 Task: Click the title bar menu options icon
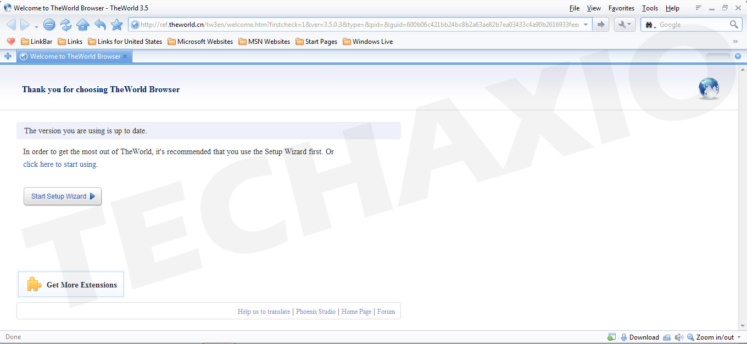[699, 8]
